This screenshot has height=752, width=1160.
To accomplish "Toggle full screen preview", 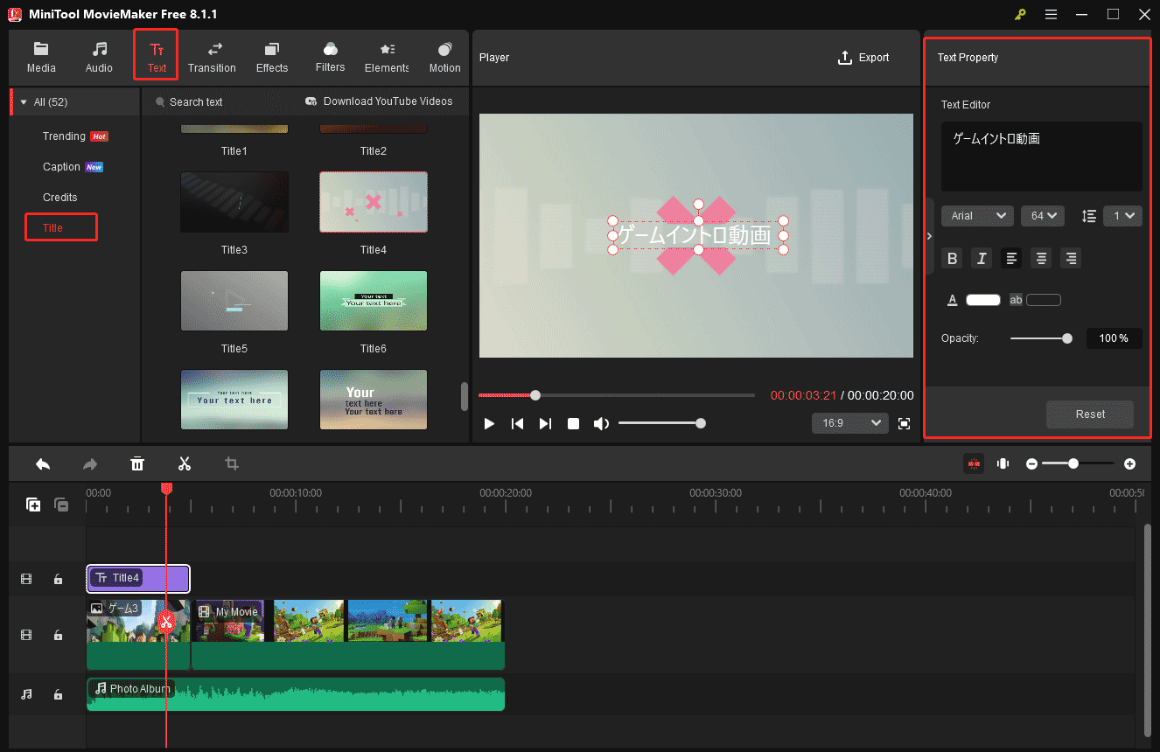I will point(905,423).
